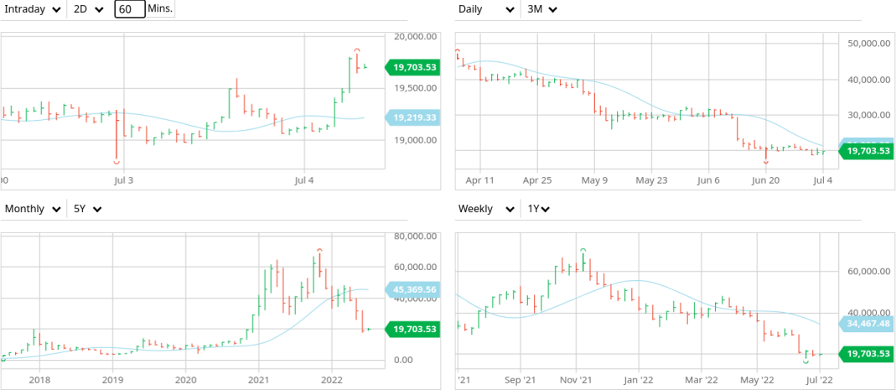The height and width of the screenshot is (390, 896).
Task: Click the red low marker near Jun 20
Action: coord(765,163)
